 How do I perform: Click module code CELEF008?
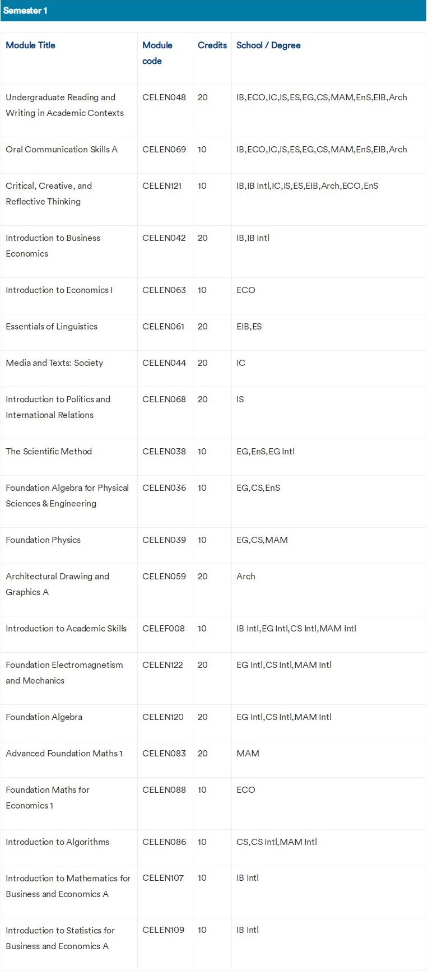(x=163, y=629)
